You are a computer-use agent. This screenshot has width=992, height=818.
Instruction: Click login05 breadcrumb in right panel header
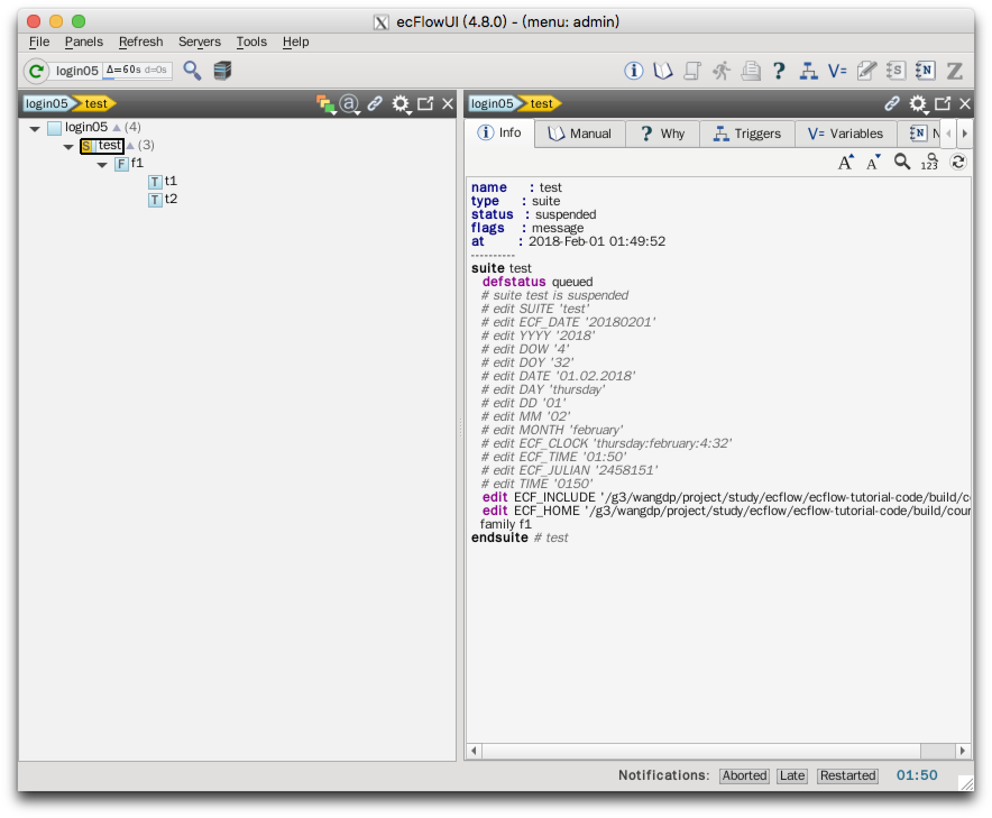point(492,104)
